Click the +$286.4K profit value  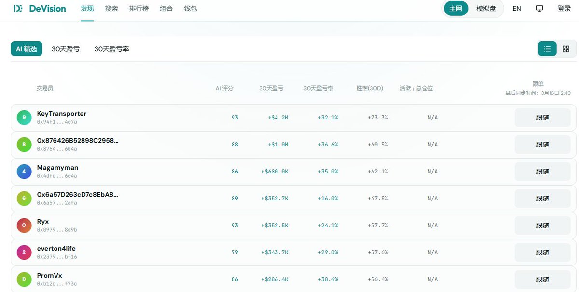pyautogui.click(x=275, y=279)
